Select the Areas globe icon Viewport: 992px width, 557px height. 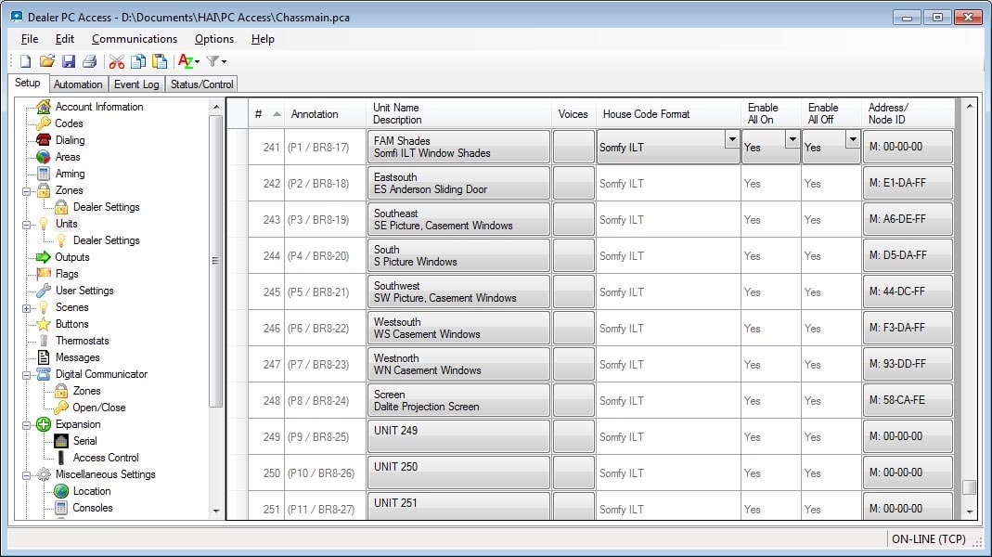[x=43, y=156]
